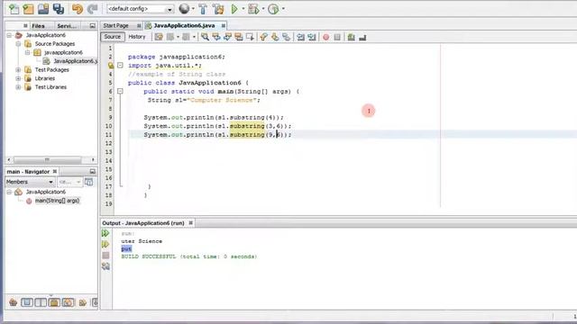Expand the Test Packages node

pyautogui.click(x=18, y=70)
